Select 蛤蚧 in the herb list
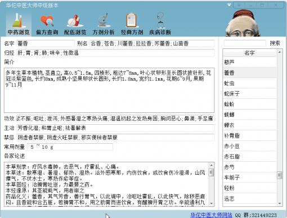The height and width of the screenshot is (218, 287). [250, 104]
